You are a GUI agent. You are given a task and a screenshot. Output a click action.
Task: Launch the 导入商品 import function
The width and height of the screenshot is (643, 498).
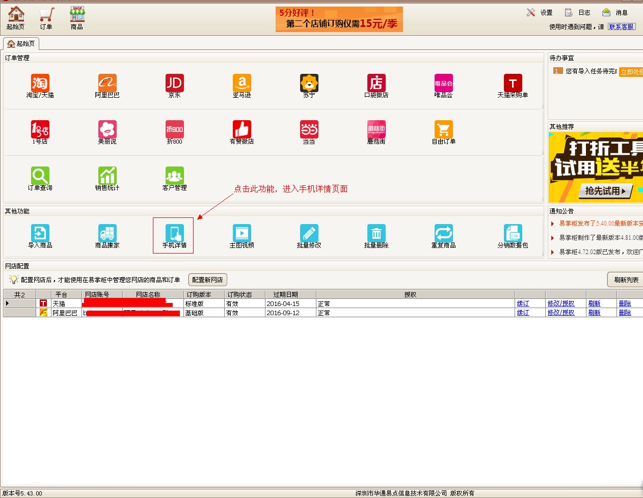(40, 236)
